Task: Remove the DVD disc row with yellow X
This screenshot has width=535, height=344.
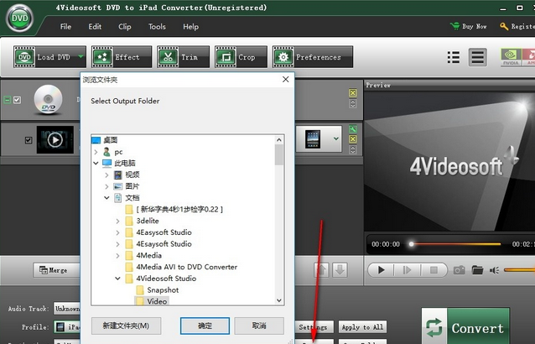Action: [x=353, y=92]
